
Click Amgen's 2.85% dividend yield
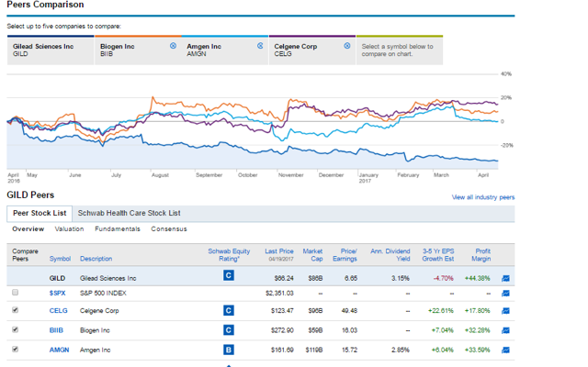401,350
